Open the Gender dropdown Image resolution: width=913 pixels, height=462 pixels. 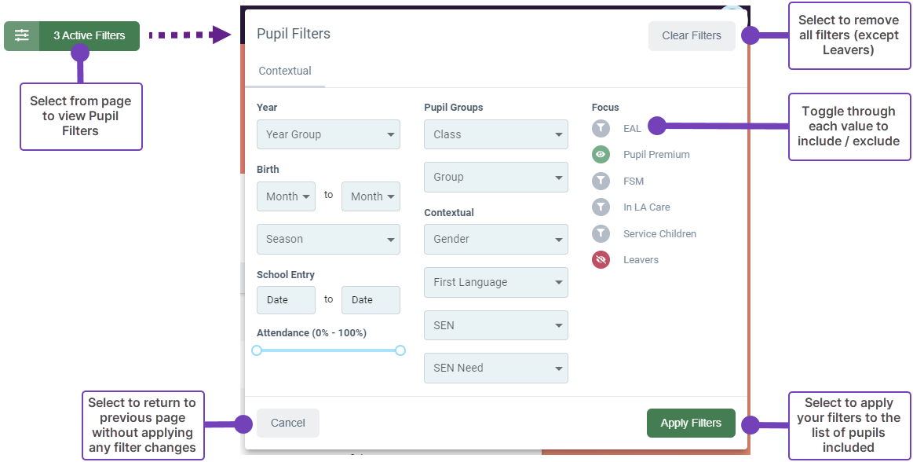(495, 240)
